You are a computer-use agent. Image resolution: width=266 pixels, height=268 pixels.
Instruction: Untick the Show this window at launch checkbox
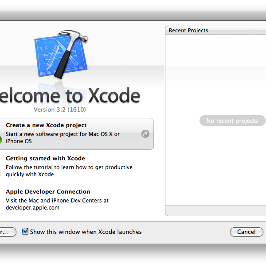(x=25, y=231)
